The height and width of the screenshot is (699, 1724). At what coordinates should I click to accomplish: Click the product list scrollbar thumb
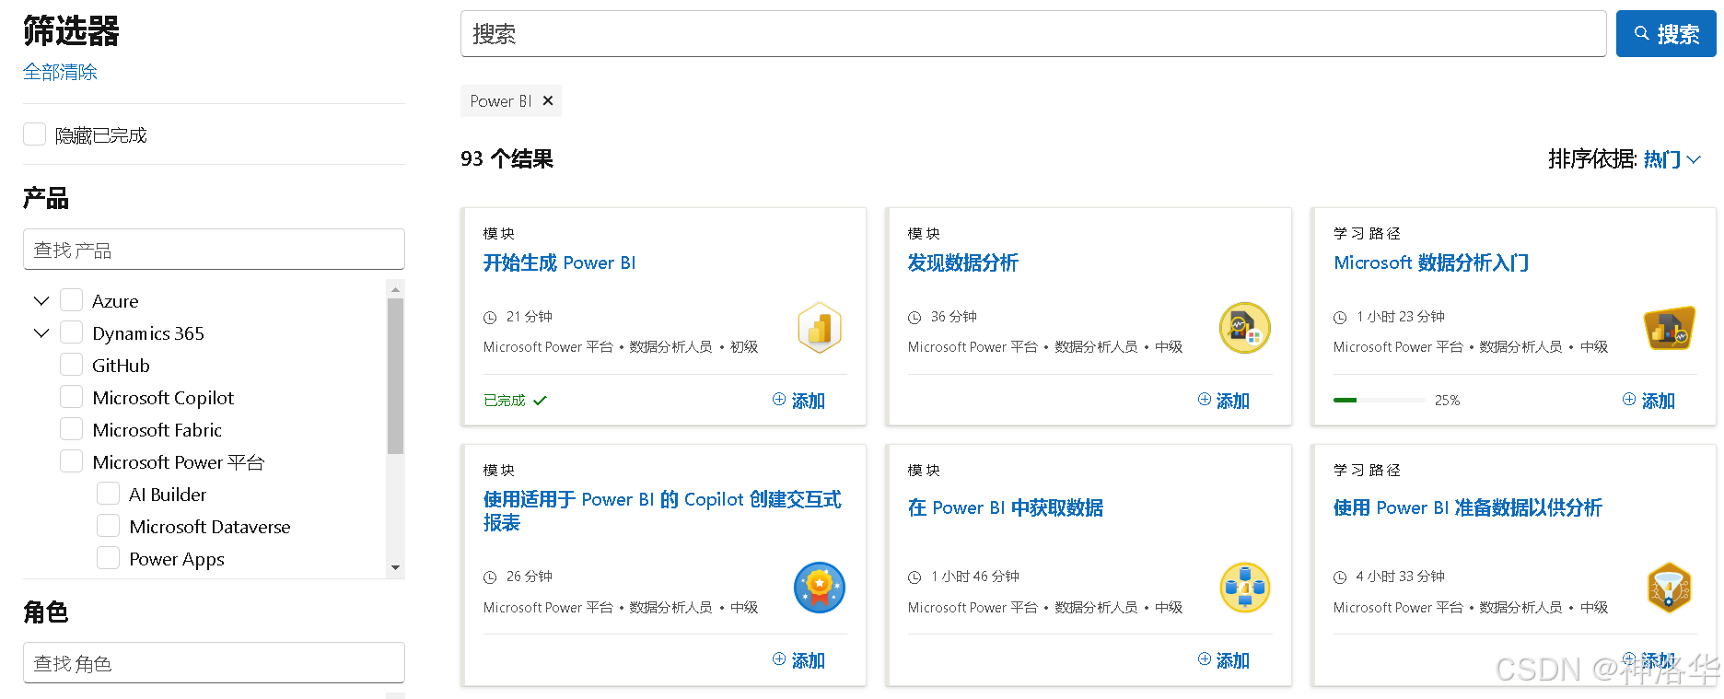click(x=395, y=376)
